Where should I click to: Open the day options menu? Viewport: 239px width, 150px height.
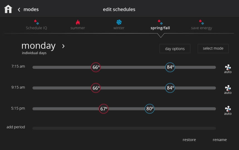pos(175,49)
